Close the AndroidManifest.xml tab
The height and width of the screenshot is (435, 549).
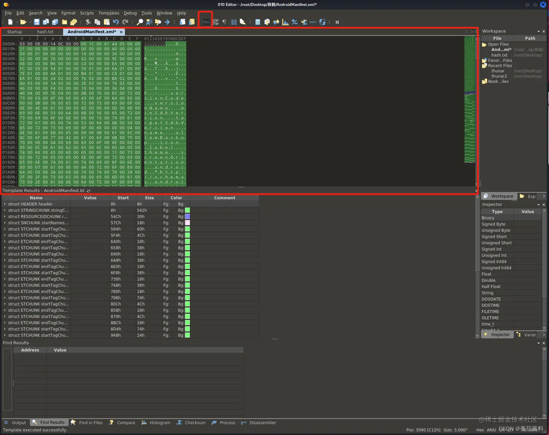tap(121, 32)
